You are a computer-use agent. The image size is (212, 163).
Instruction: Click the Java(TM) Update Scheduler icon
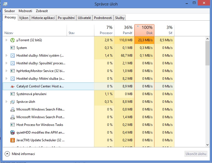(x=13, y=140)
